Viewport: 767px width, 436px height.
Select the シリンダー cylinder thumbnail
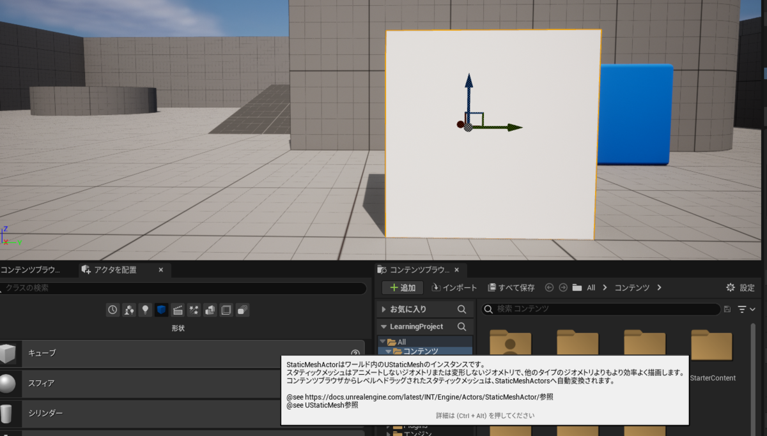[x=7, y=414]
